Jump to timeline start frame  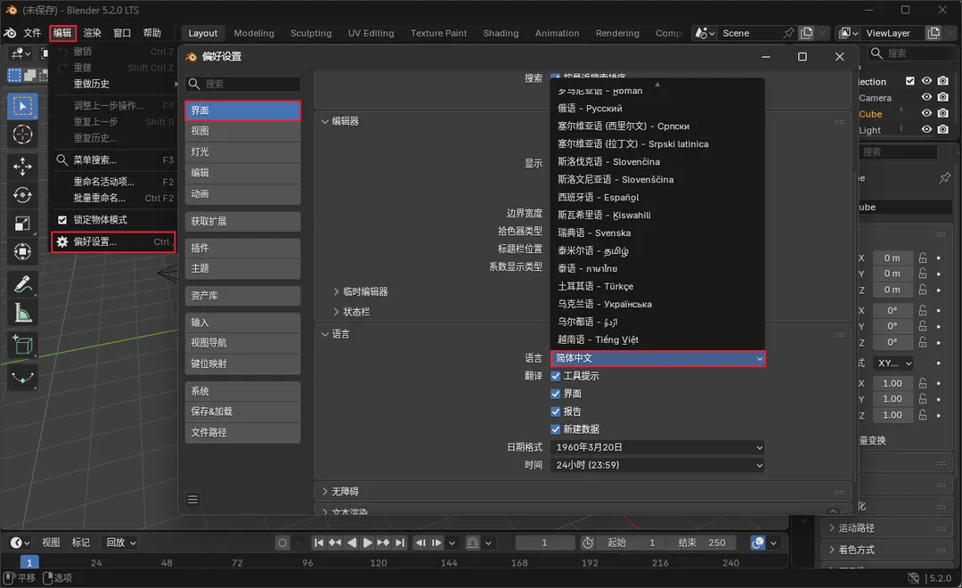coord(318,543)
